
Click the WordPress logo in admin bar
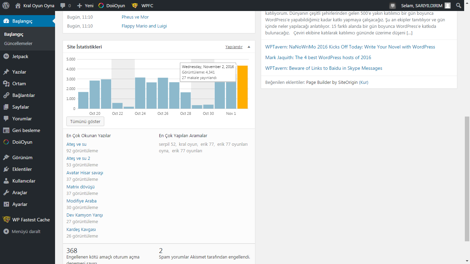(6, 5)
